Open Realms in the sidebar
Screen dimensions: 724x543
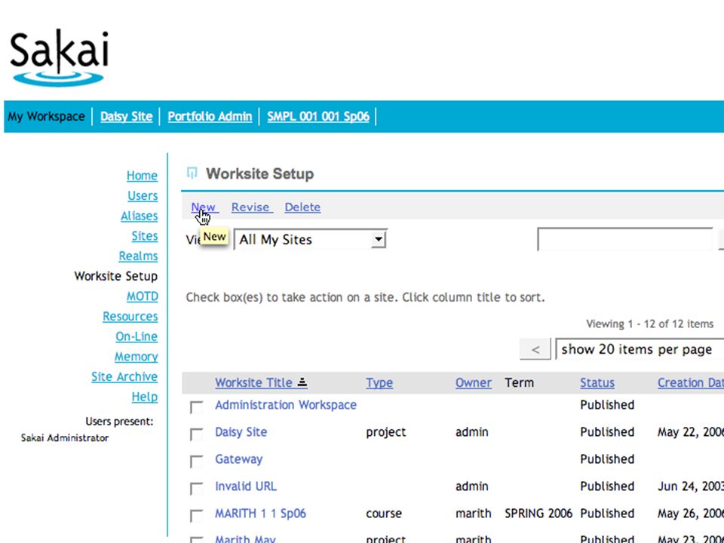138,256
